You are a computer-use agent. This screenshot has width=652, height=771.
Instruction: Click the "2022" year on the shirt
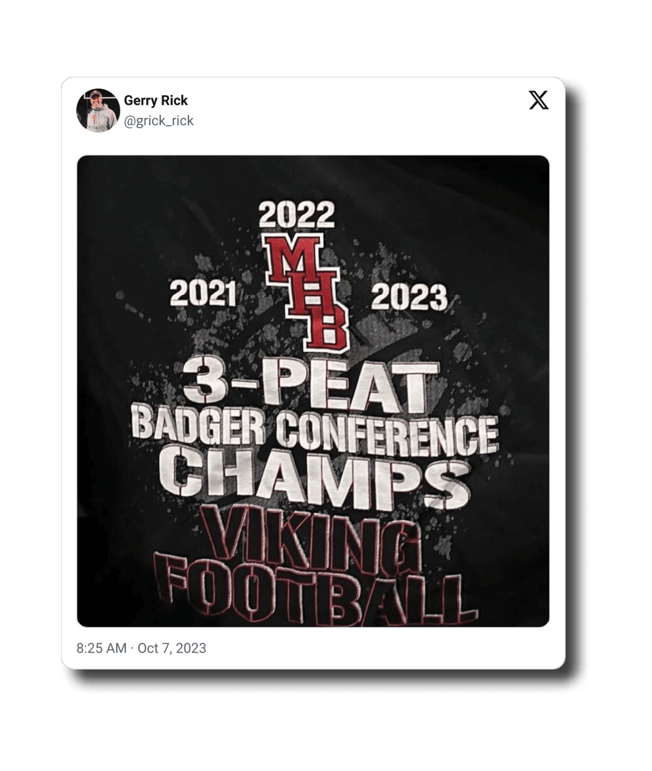(x=297, y=214)
